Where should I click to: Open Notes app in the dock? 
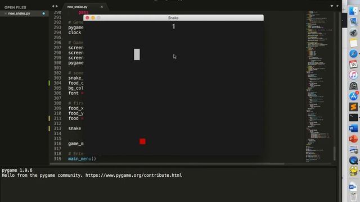[353, 43]
